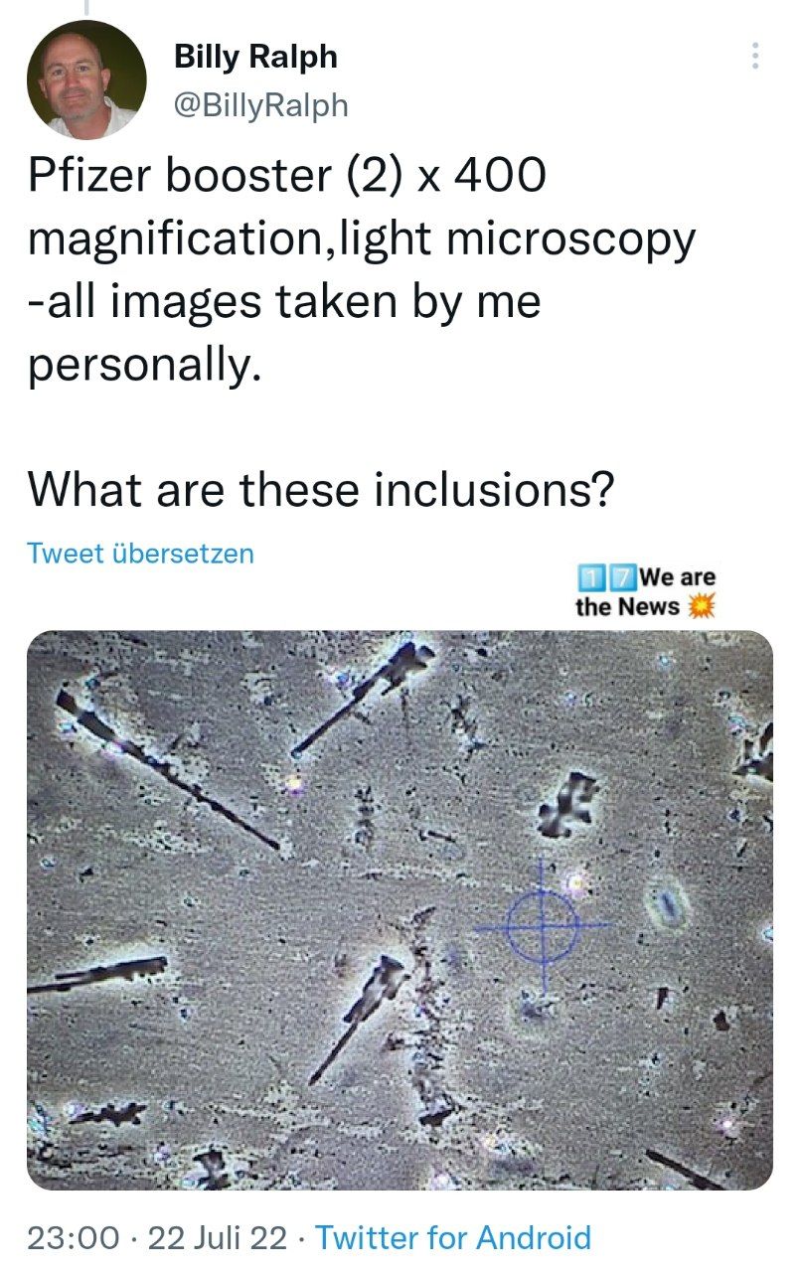Open Billy Ralph's profile picture
Viewport: 800px width, 1272px height.
click(85, 79)
